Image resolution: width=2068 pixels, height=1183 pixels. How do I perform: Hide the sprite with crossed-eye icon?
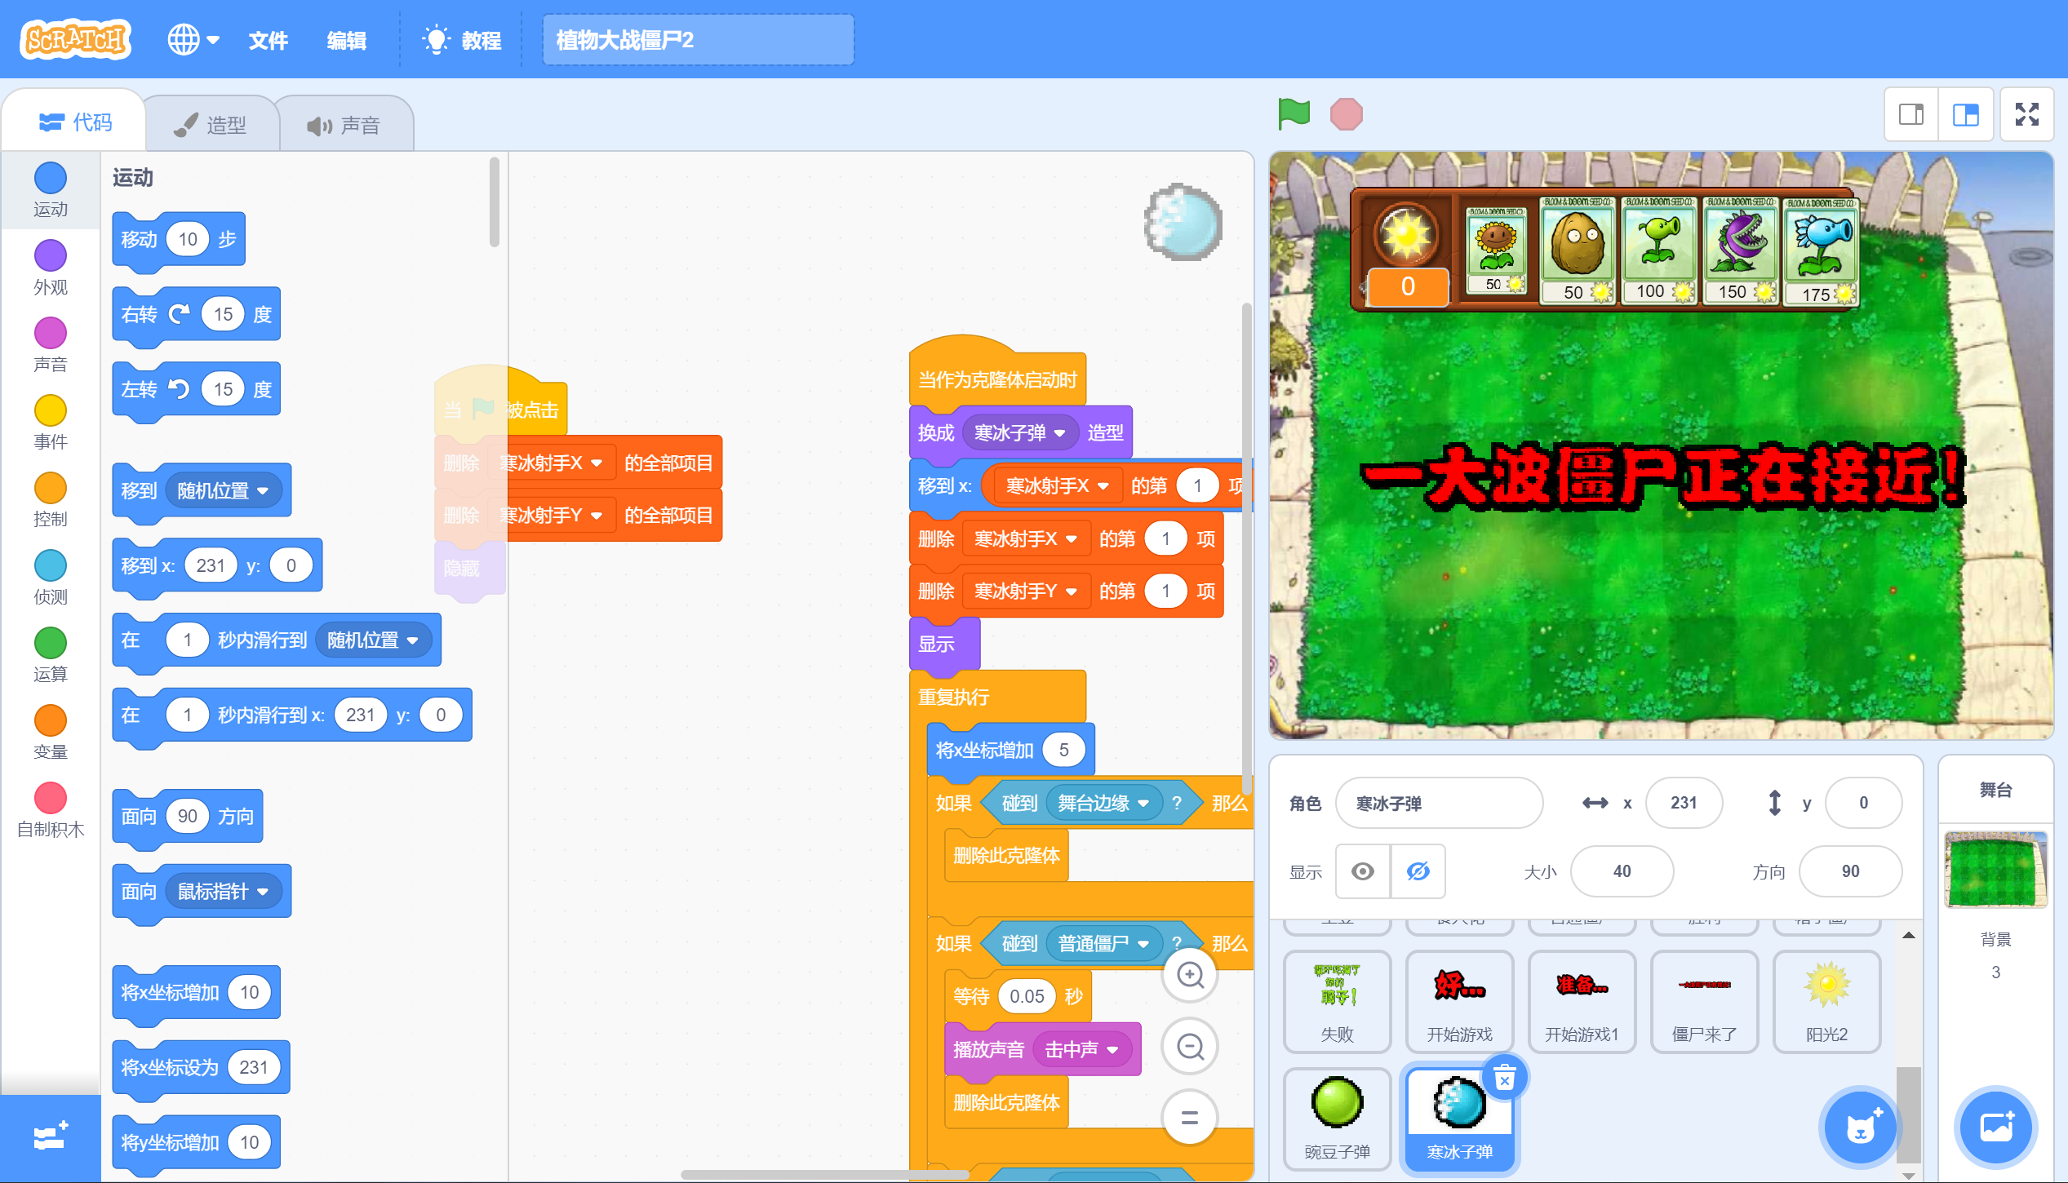[x=1418, y=871]
